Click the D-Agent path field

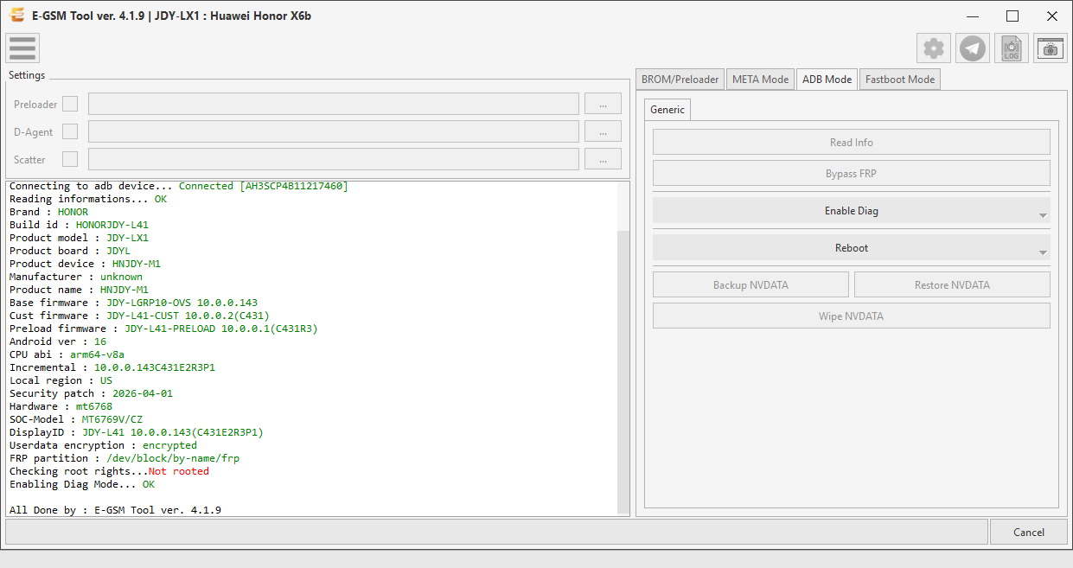[334, 131]
